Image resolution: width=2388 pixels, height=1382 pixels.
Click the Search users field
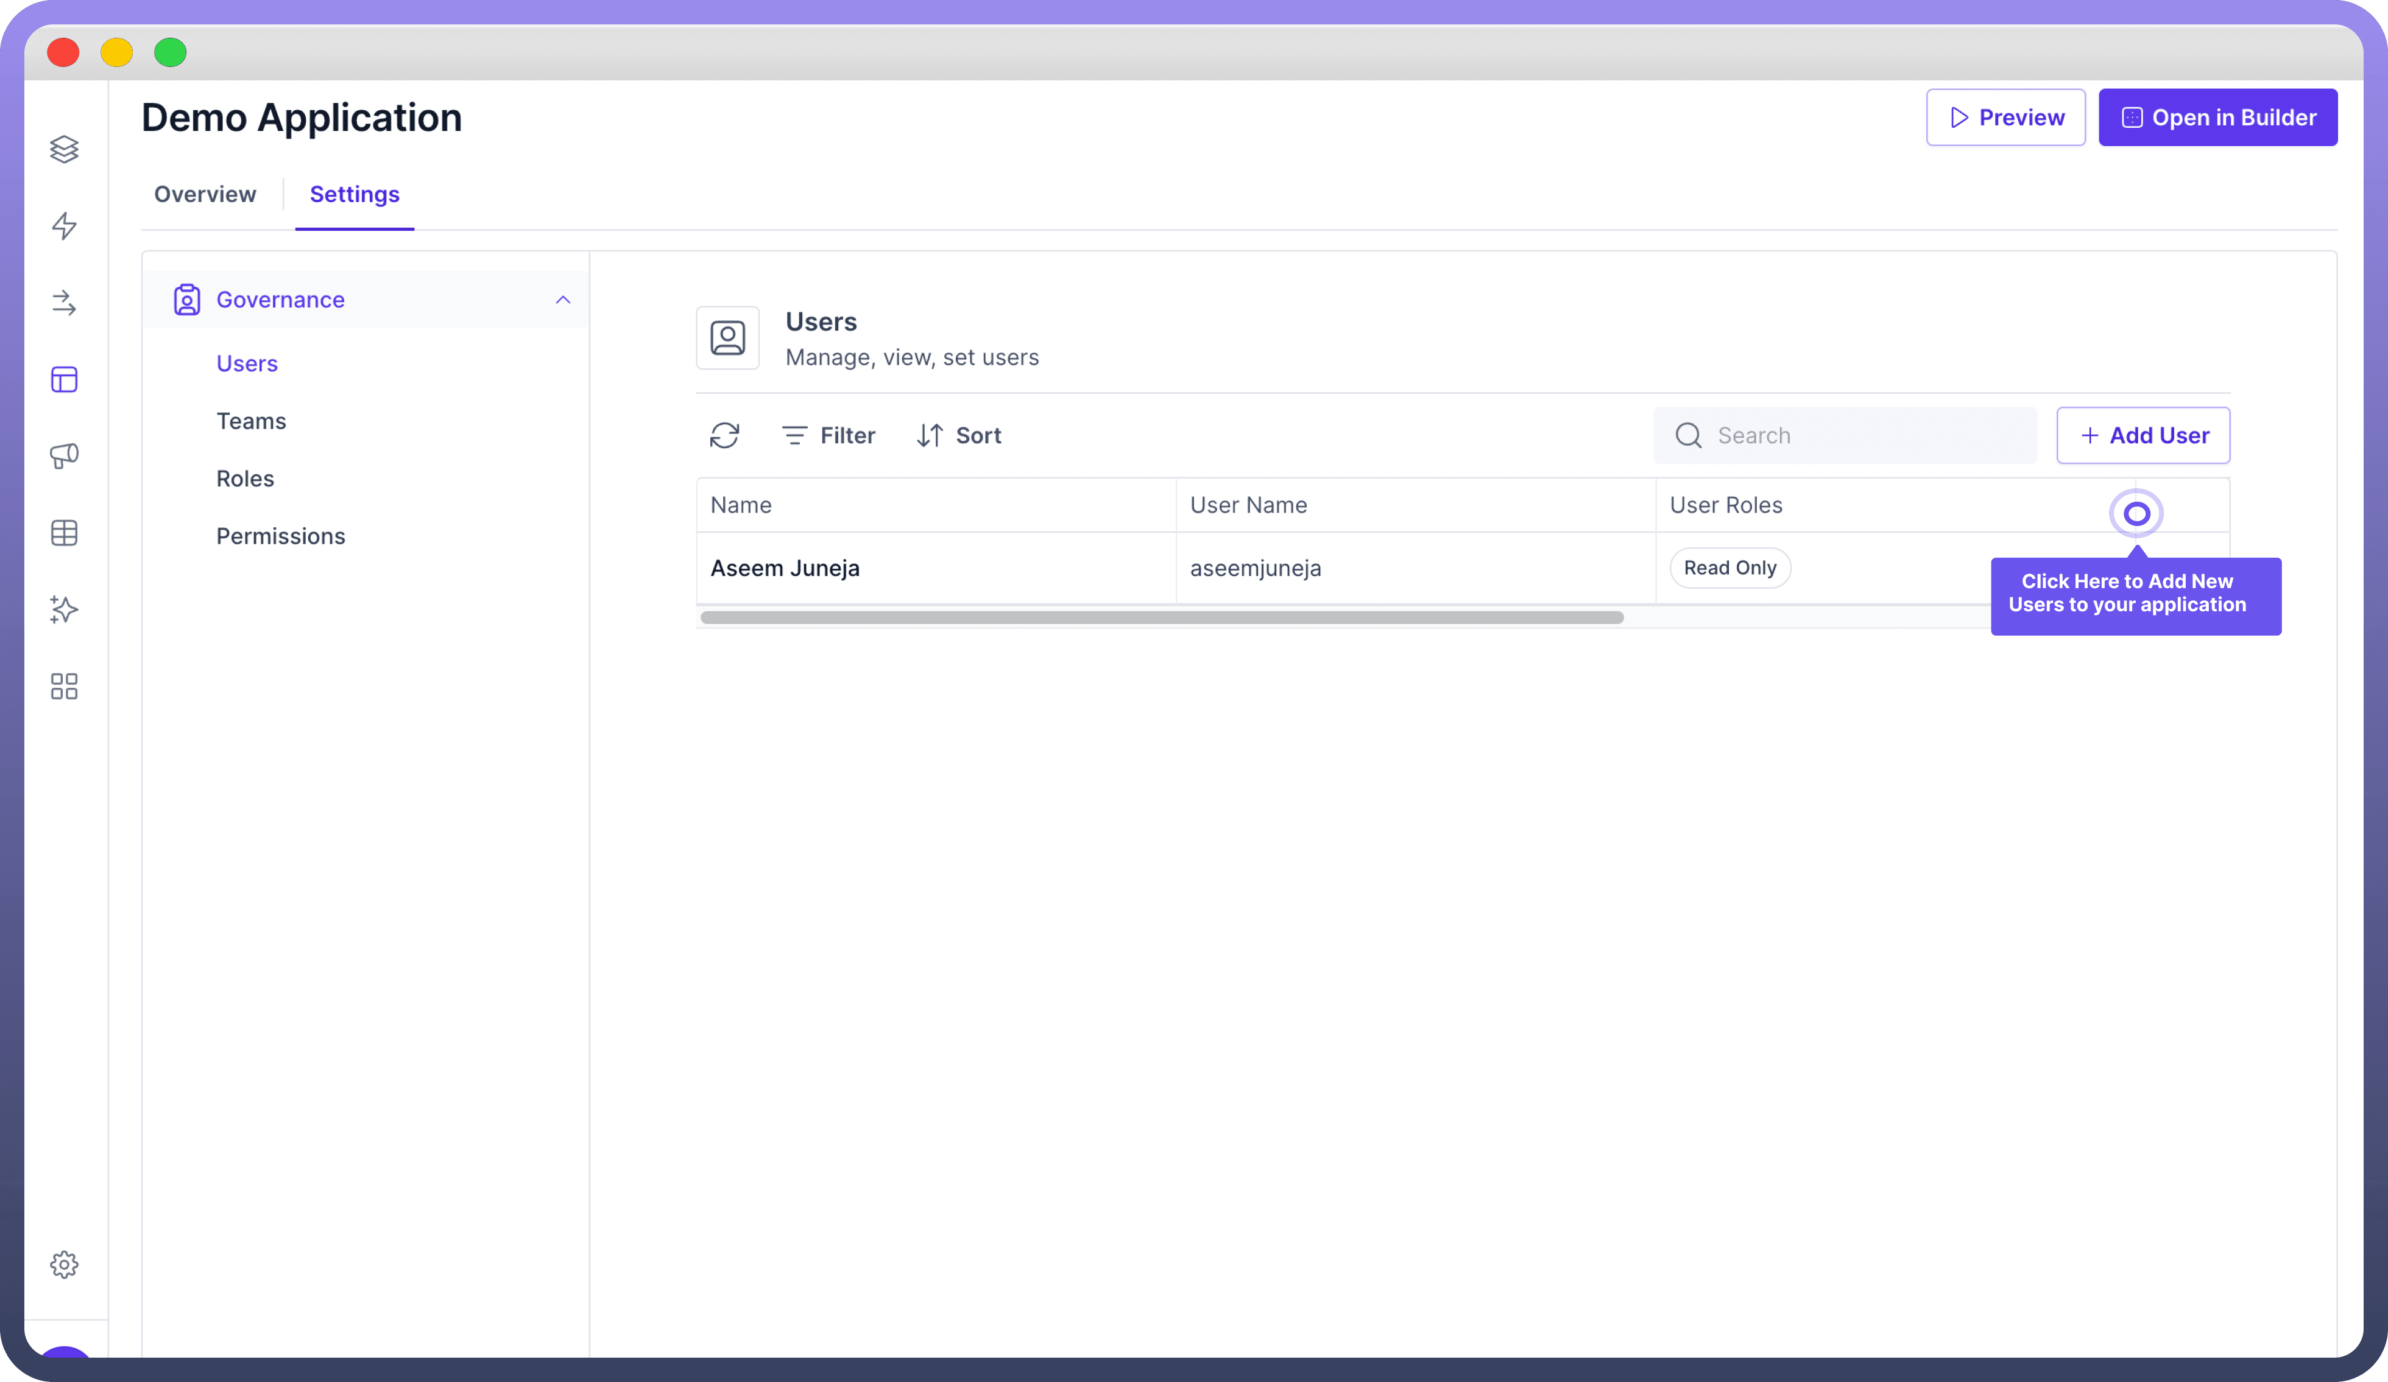[x=1843, y=435]
